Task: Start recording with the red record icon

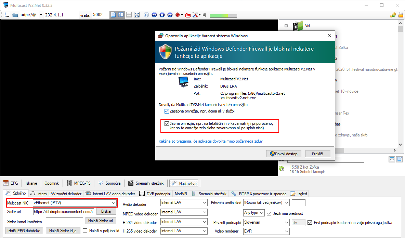Action: (178, 15)
